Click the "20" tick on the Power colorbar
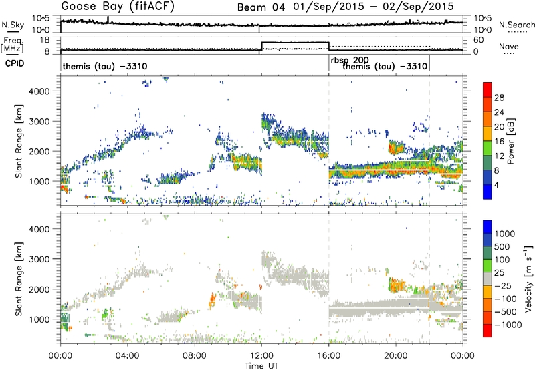 point(499,127)
